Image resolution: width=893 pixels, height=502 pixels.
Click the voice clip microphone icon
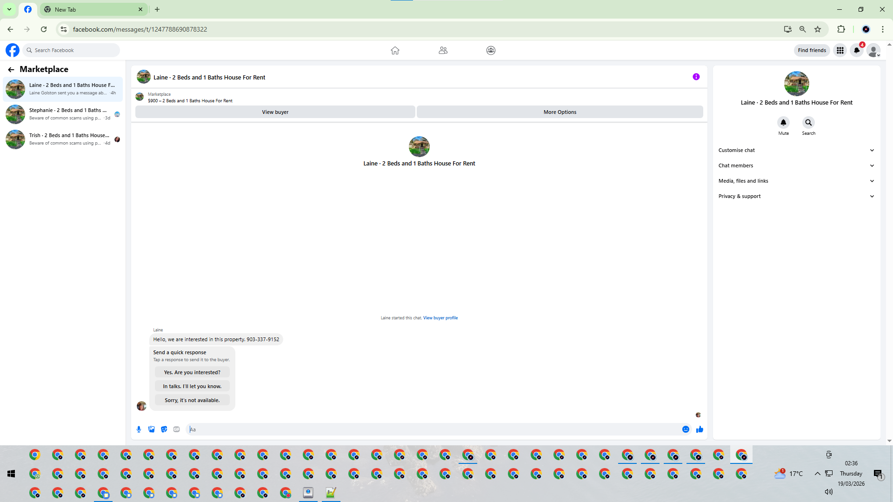(x=139, y=429)
